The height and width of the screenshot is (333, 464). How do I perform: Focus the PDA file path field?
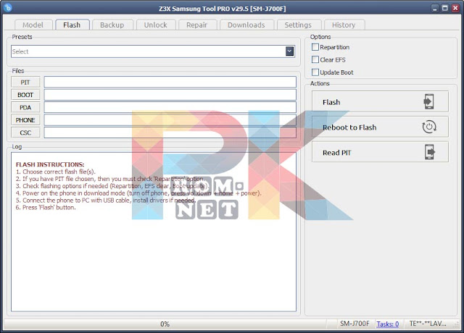click(x=170, y=108)
